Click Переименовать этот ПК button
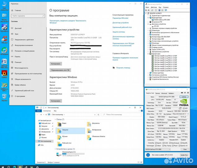This screenshot has width=197, height=168. click(60, 70)
